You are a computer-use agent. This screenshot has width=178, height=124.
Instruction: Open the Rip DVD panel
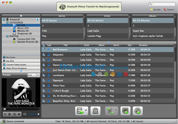tap(10, 61)
